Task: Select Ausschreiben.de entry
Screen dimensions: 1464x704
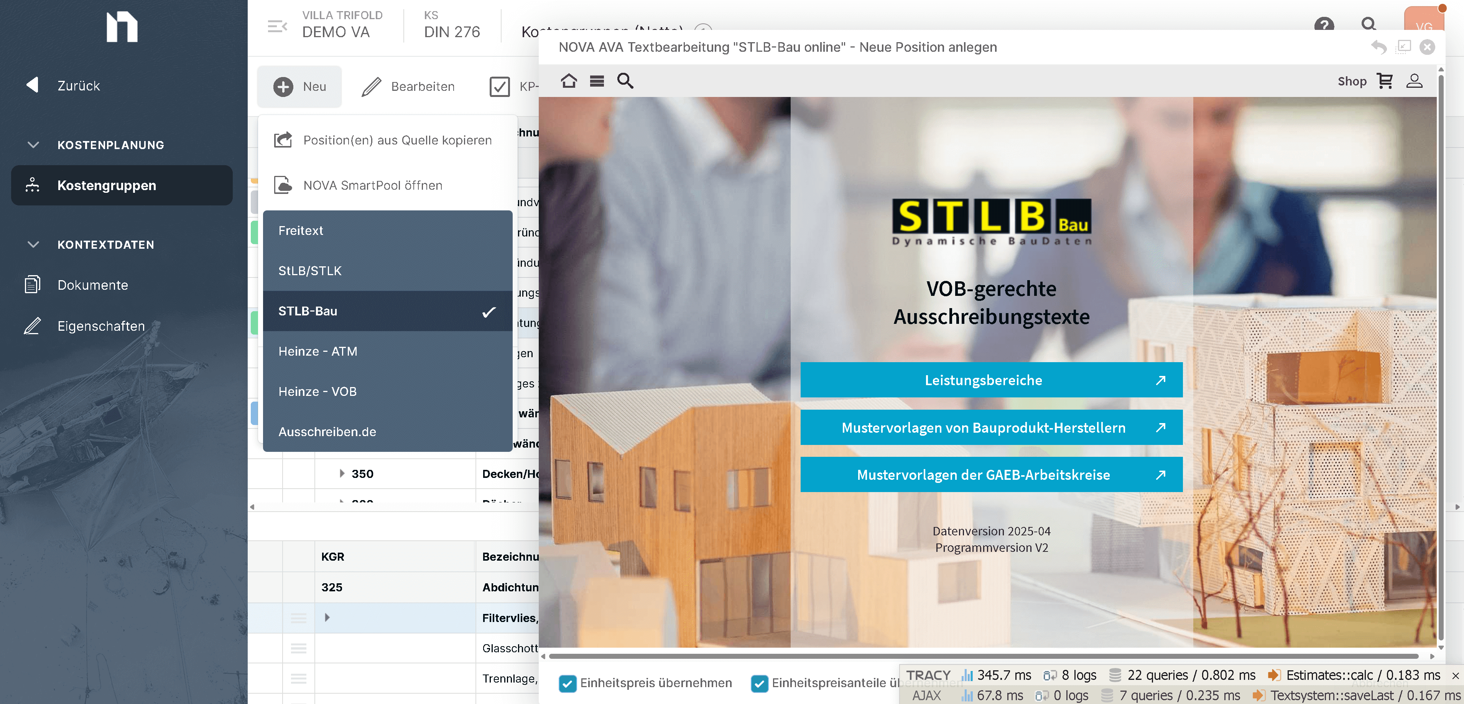Action: (388, 432)
